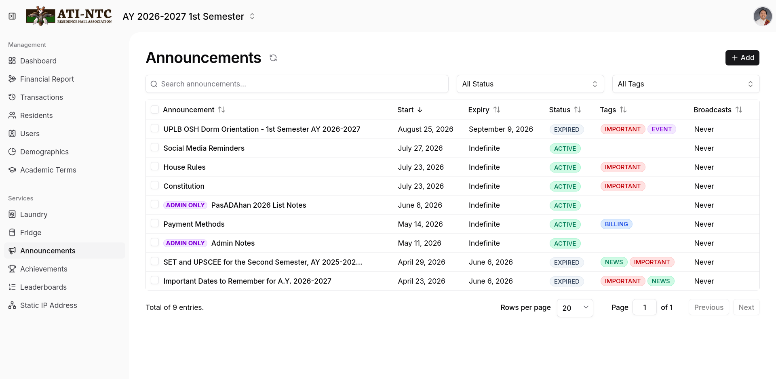Tick the House Rules row checkbox
The height and width of the screenshot is (379, 776).
tap(154, 166)
